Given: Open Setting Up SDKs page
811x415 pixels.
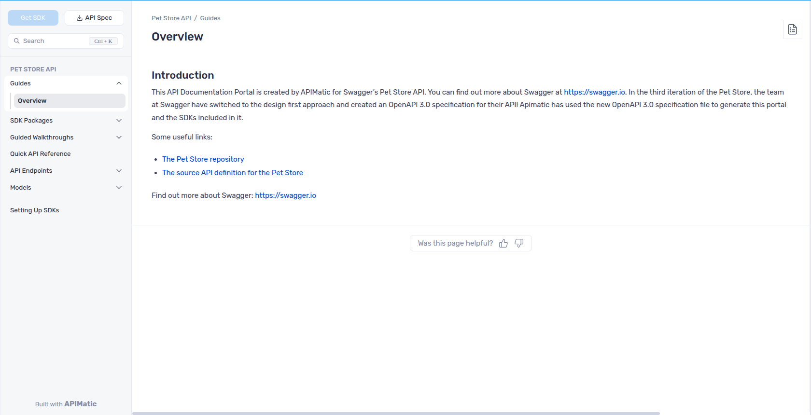Looking at the screenshot, I should (35, 210).
